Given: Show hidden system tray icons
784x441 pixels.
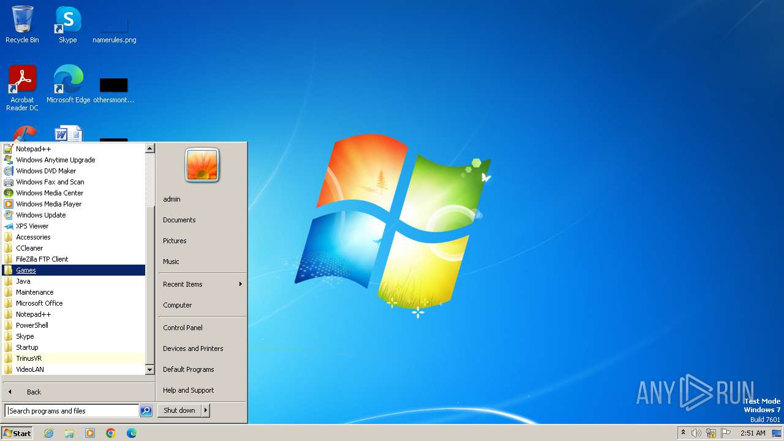Looking at the screenshot, I should 683,433.
